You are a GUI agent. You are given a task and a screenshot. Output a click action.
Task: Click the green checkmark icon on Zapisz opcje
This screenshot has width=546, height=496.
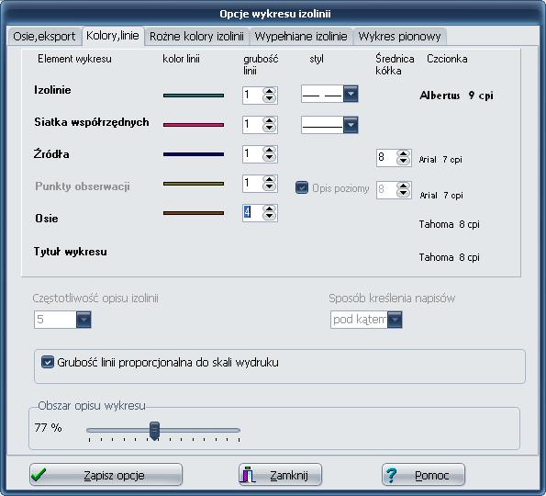click(x=39, y=475)
